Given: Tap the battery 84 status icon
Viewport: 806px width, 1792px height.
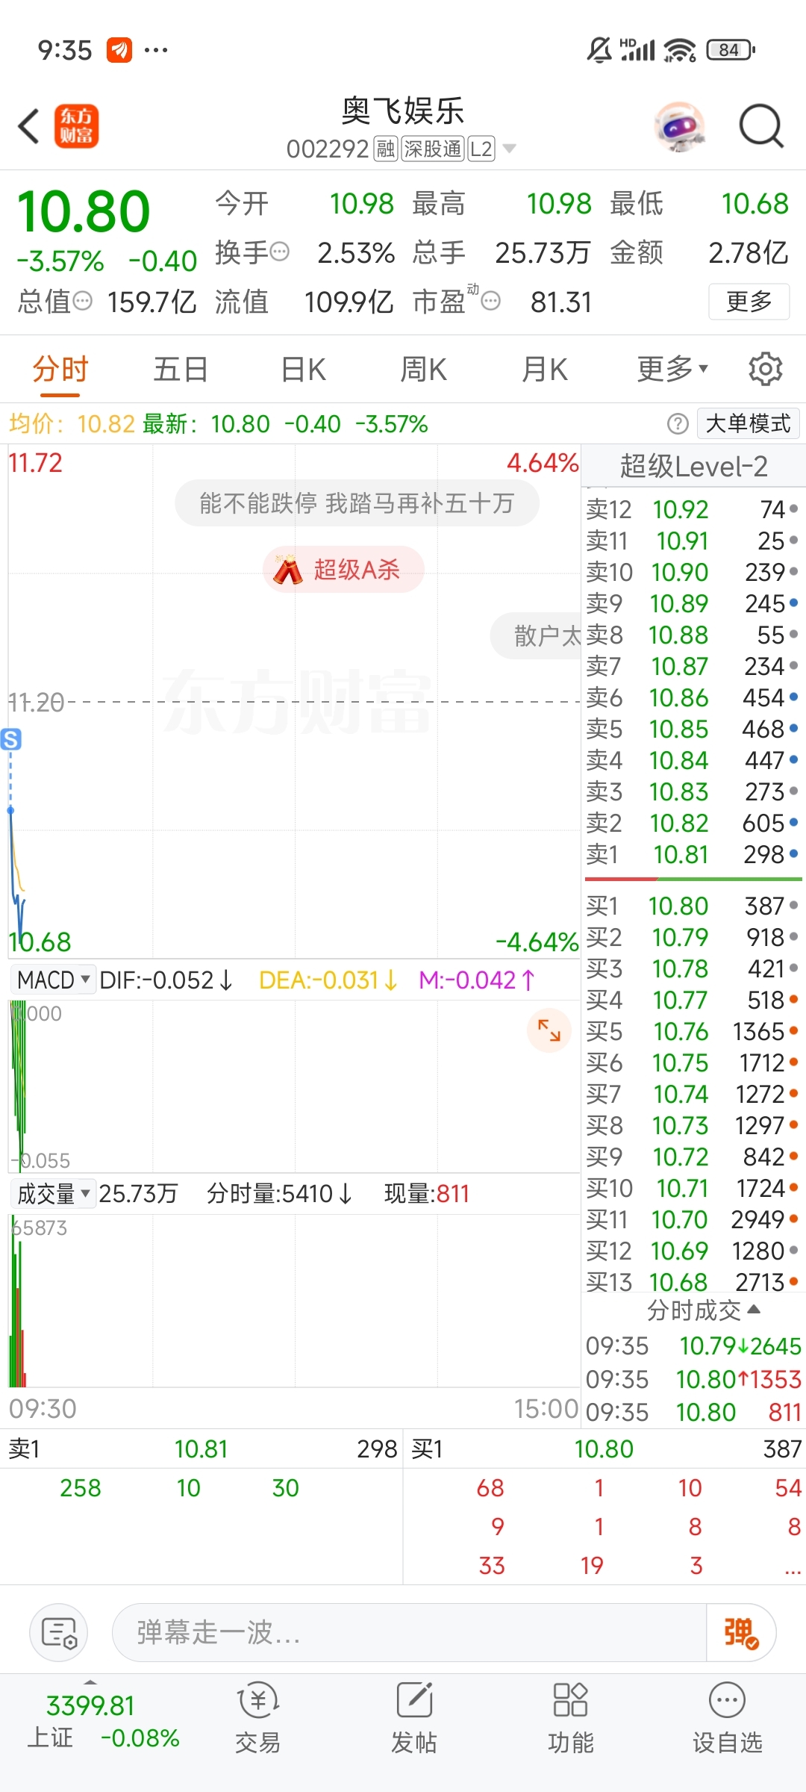Looking at the screenshot, I should tap(731, 50).
